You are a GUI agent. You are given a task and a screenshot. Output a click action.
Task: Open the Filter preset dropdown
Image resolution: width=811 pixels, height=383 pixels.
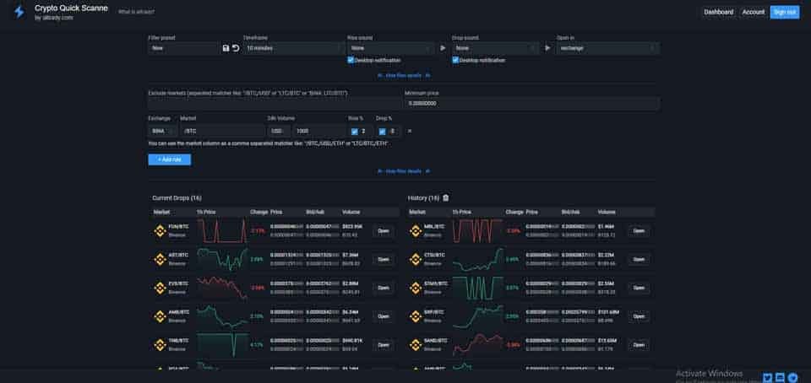tap(184, 48)
